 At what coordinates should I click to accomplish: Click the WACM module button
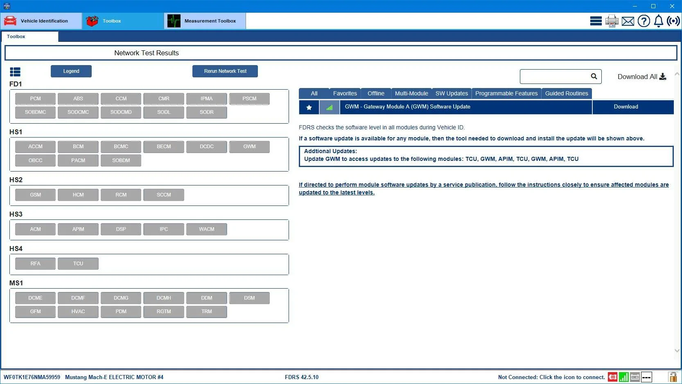point(207,229)
